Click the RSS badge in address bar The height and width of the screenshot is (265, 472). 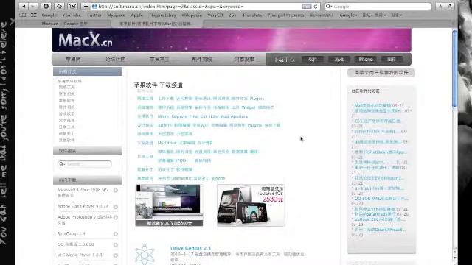(x=307, y=7)
